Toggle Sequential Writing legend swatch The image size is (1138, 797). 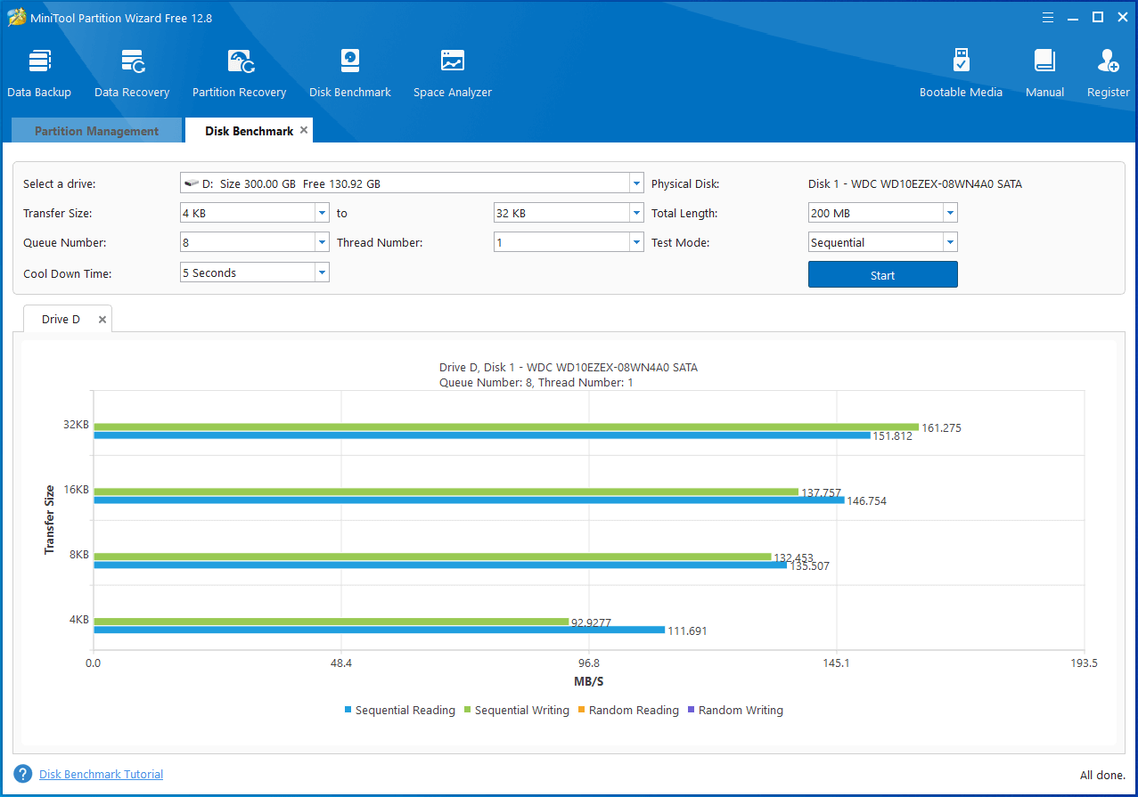(468, 711)
